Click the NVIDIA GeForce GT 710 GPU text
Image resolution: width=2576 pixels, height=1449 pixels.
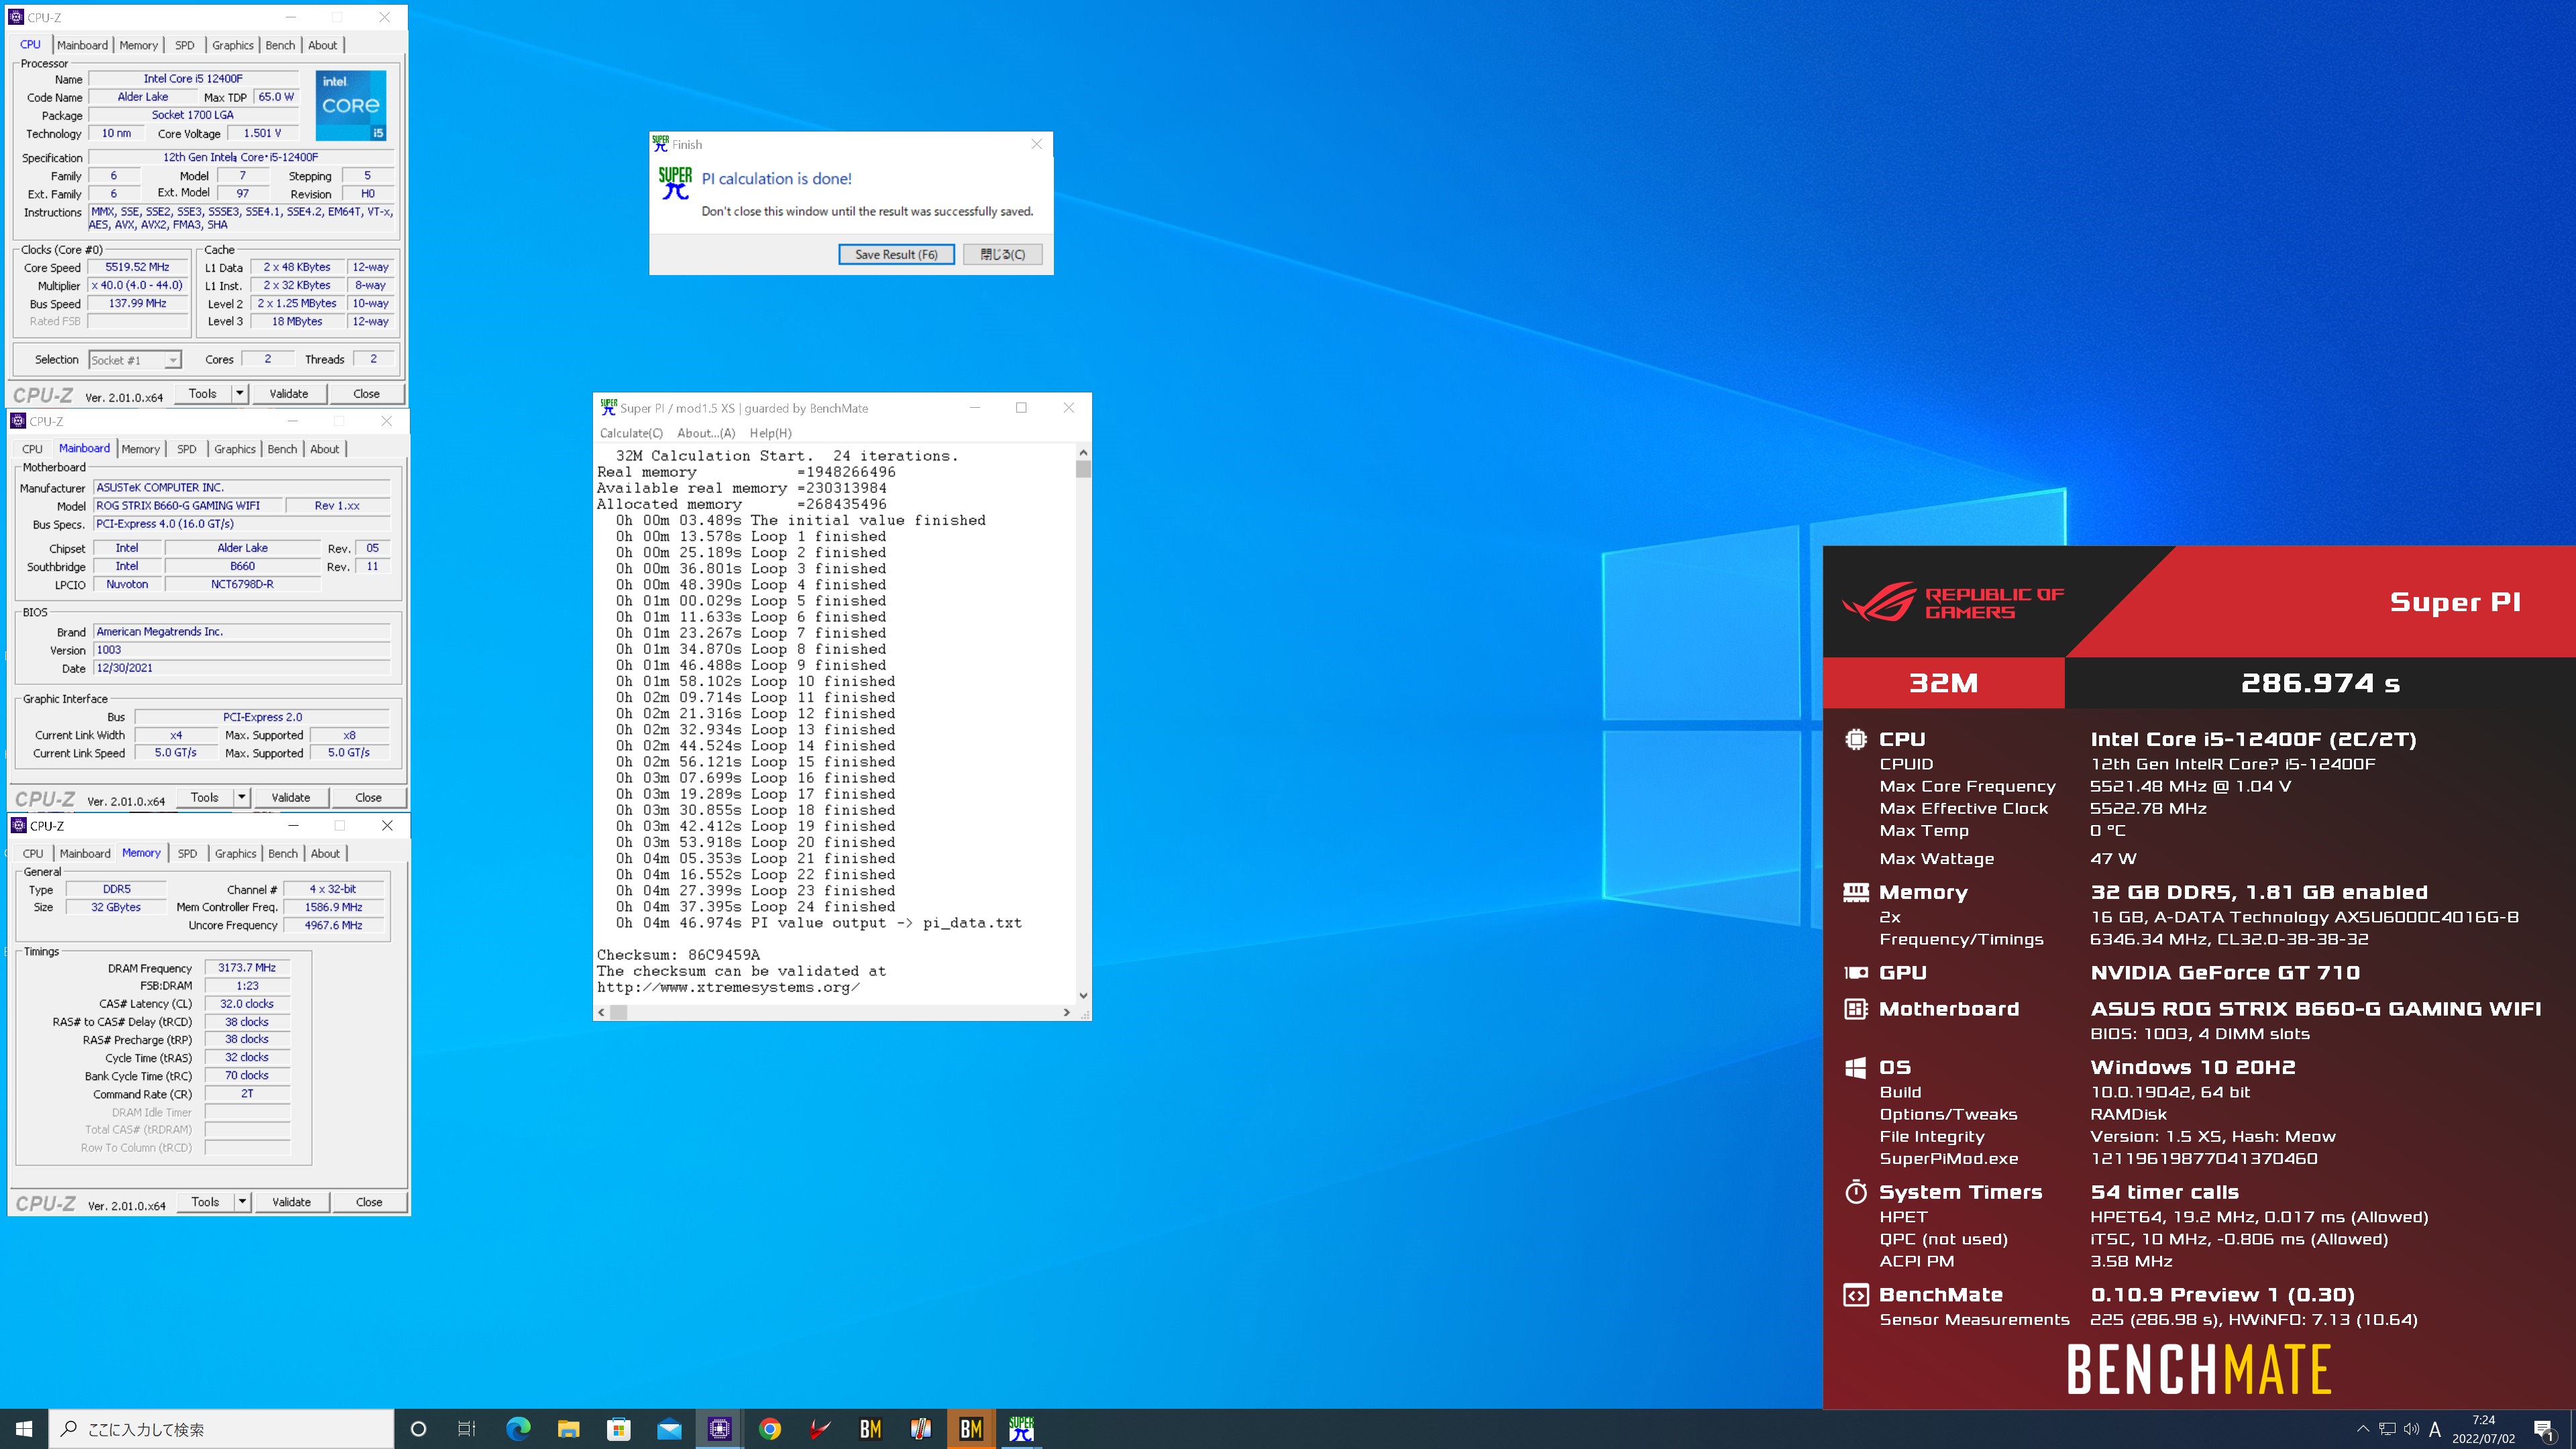pos(2225,973)
